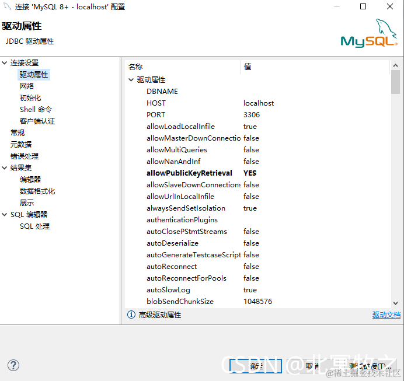
Task: Select the allowPublicKeyRetrieval property
Action: 189,173
